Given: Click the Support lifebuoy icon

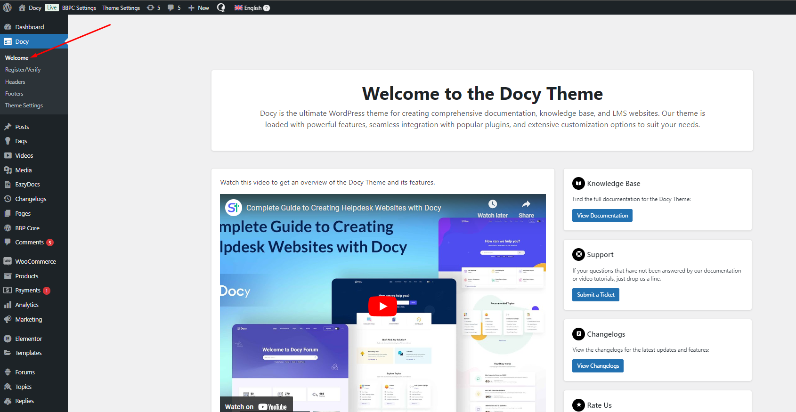Looking at the screenshot, I should [578, 254].
